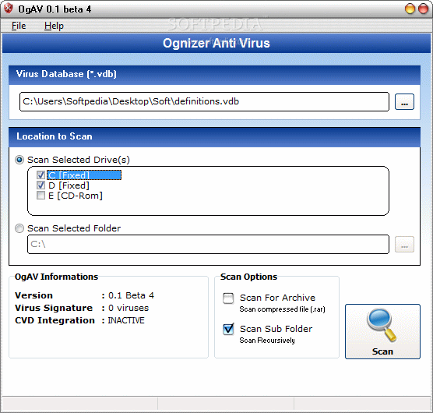The height and width of the screenshot is (413, 433).
Task: Click the virus database path field
Action: [204, 101]
